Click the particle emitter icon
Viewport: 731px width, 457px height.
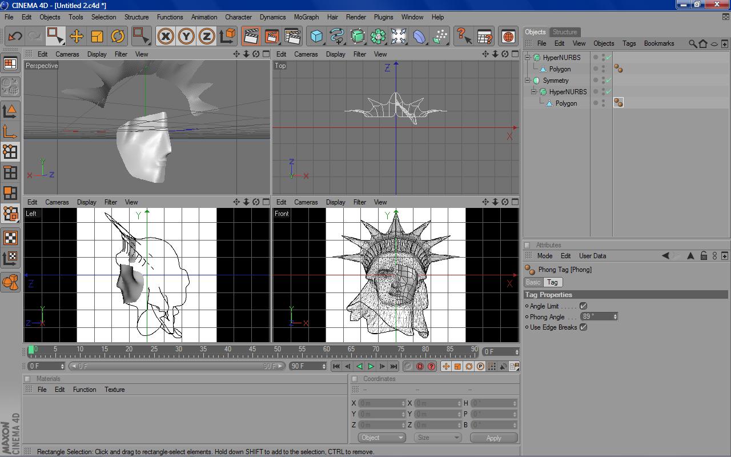click(x=440, y=36)
